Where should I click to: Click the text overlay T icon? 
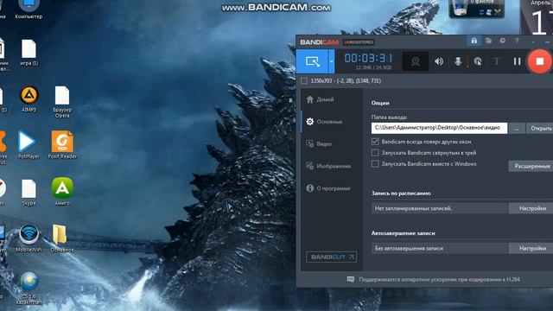click(497, 61)
